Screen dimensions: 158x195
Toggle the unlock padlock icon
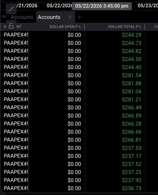[x=11, y=26]
